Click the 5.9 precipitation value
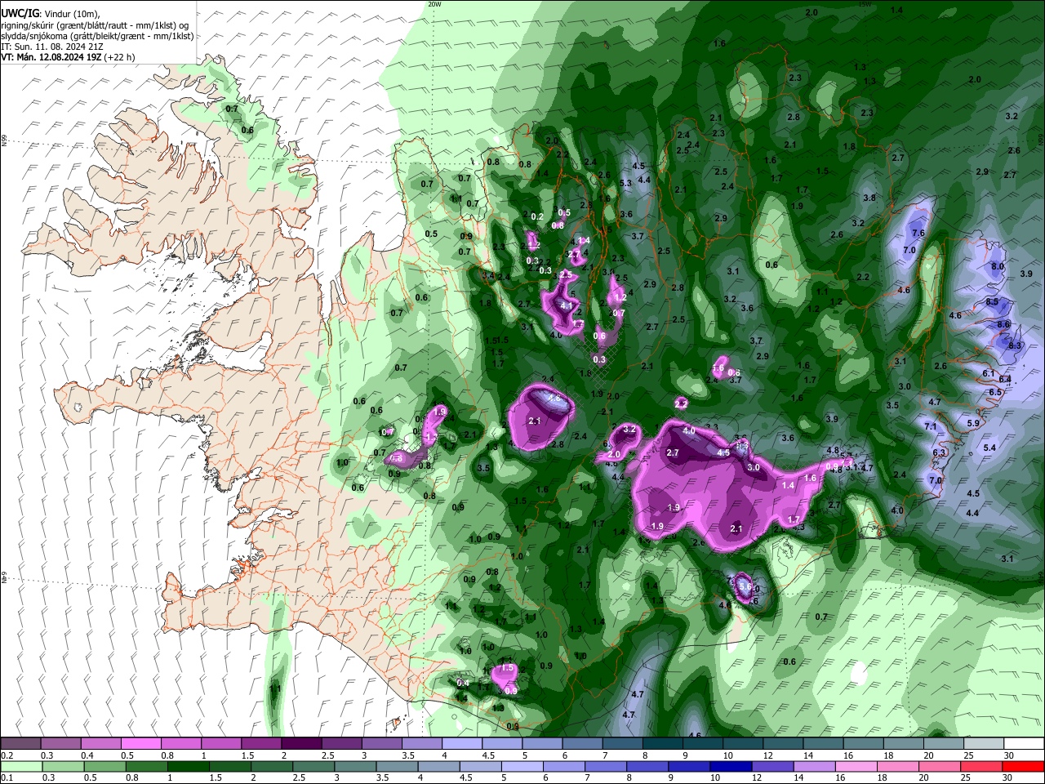Viewport: 1045px width, 784px height. [x=972, y=424]
